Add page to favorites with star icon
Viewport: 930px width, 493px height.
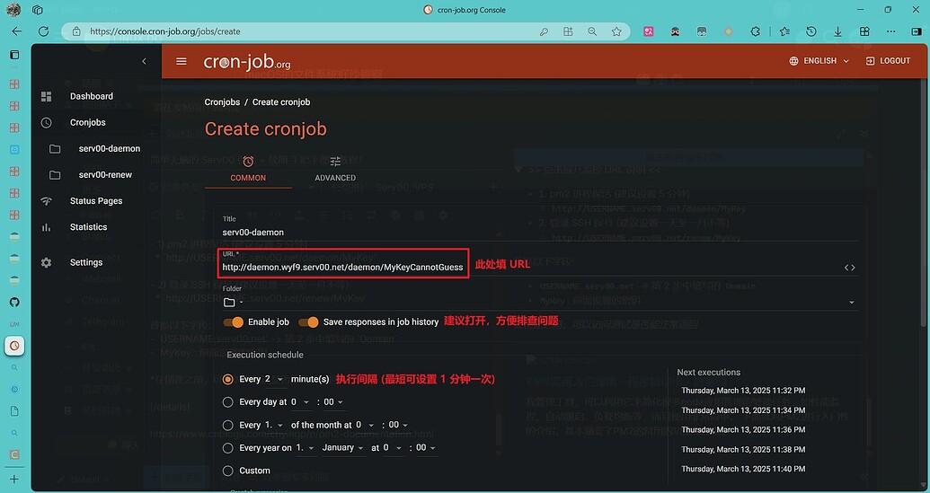click(616, 31)
